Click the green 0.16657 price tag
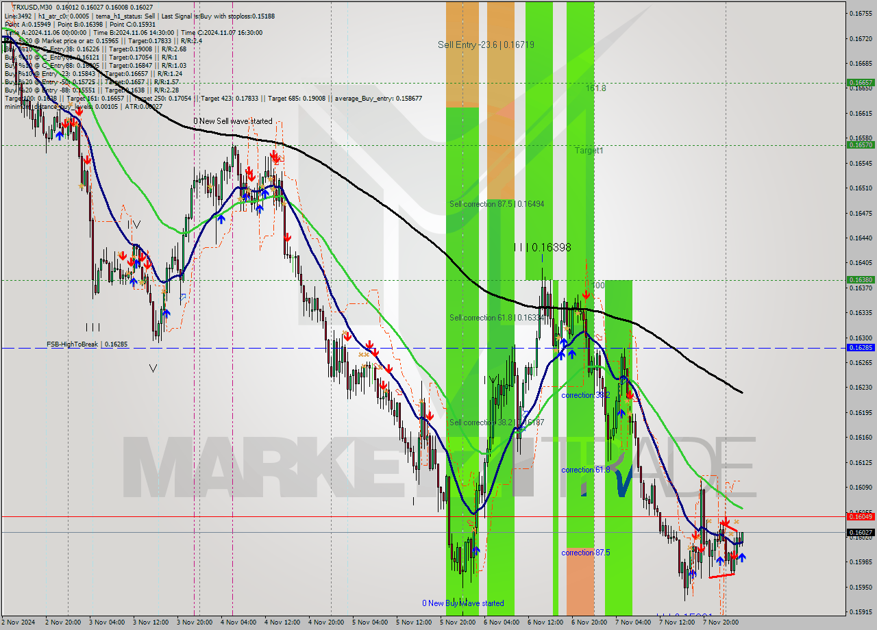The width and height of the screenshot is (877, 630). pyautogui.click(x=861, y=82)
